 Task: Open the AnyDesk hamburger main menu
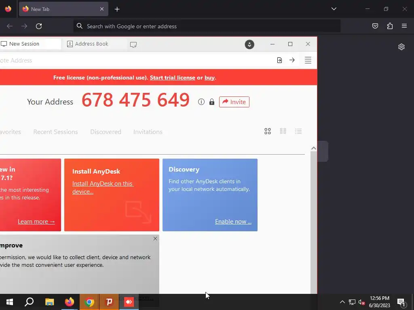[308, 60]
